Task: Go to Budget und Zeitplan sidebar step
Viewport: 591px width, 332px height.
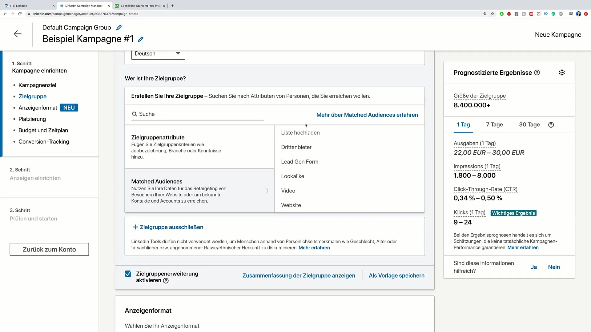Action: click(x=43, y=130)
